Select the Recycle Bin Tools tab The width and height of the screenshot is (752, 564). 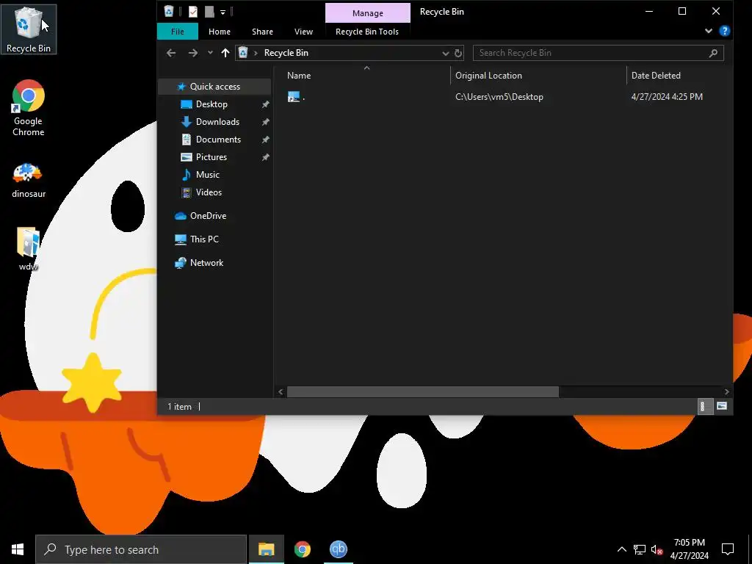coord(367,32)
